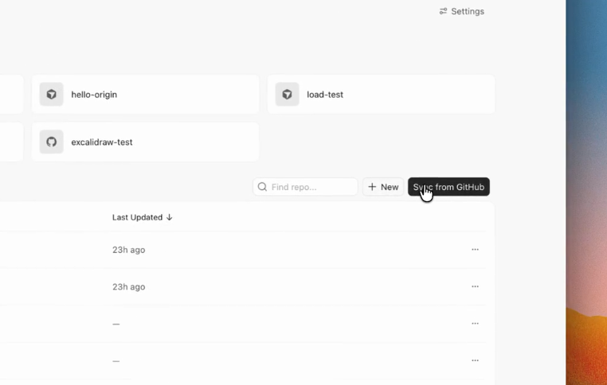Open ellipsis menu on third table row
The image size is (607, 385).
pyautogui.click(x=475, y=324)
